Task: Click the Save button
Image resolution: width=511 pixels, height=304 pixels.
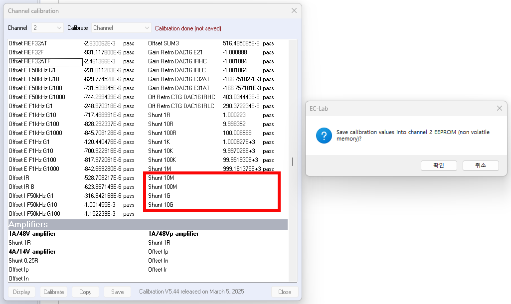Action: [117, 292]
